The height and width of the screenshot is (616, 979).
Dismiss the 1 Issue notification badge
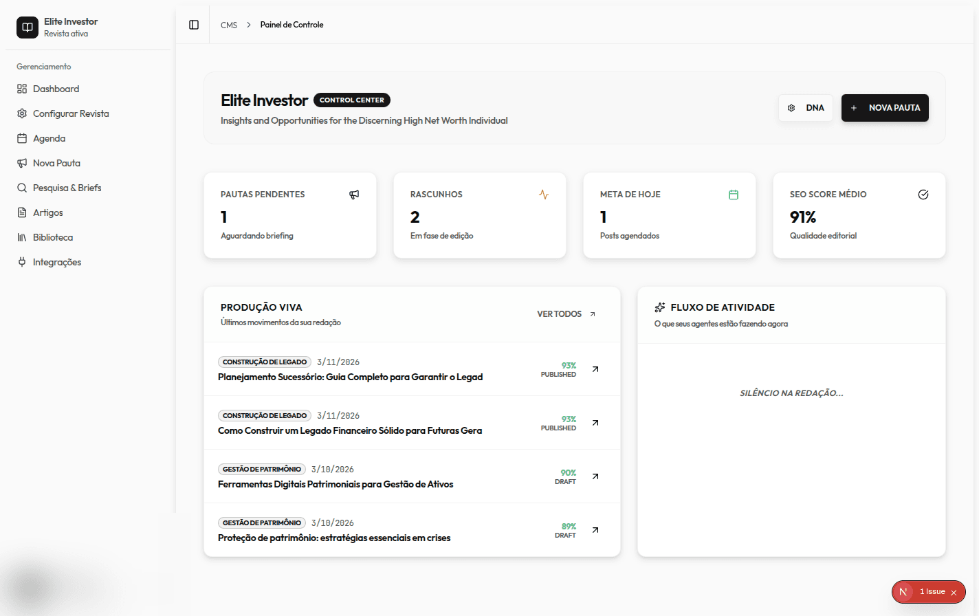954,592
